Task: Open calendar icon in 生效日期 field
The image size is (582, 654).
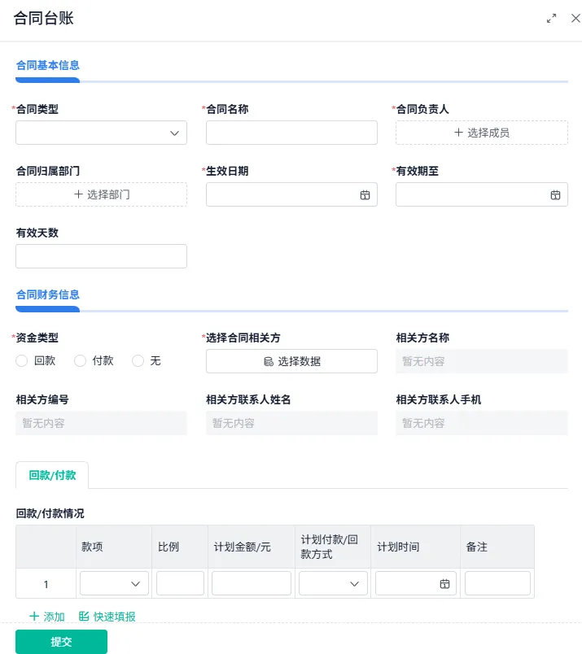Action: point(365,195)
